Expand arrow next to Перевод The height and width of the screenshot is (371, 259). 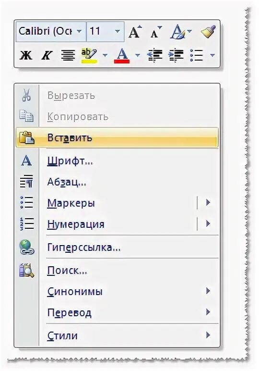coord(208,312)
